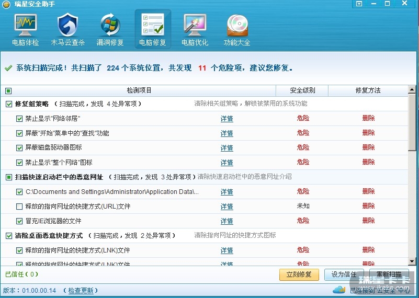Viewport: 419px width, 298px height.
Task: Uncheck 屏蔽磁盘驱动器图标 item
Action: click(x=19, y=147)
